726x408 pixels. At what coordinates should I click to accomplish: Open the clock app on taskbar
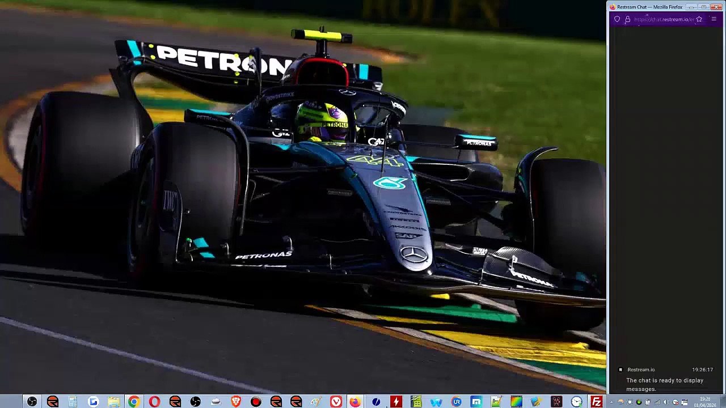576,402
